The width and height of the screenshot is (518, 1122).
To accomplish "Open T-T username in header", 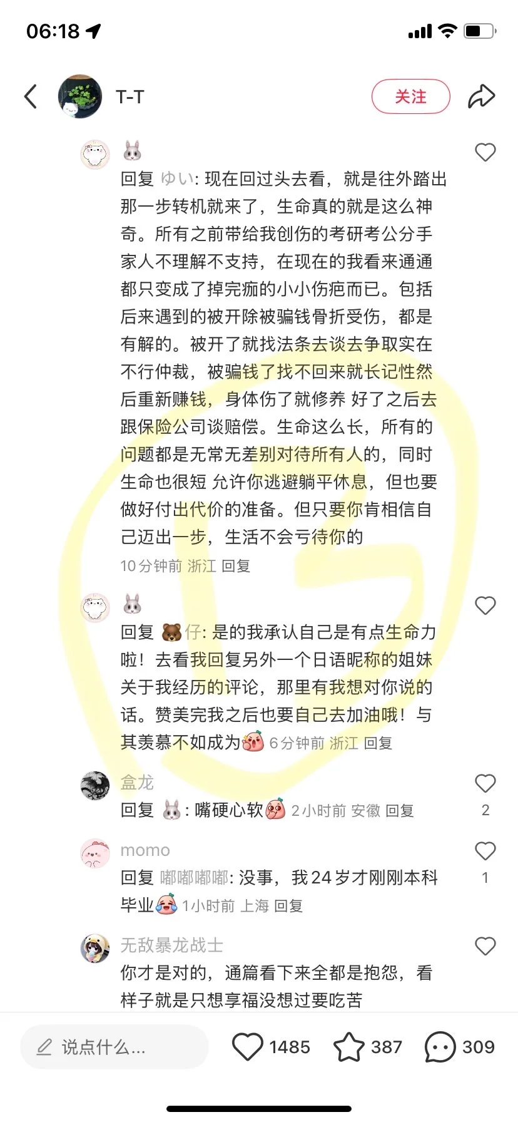I will coord(130,97).
